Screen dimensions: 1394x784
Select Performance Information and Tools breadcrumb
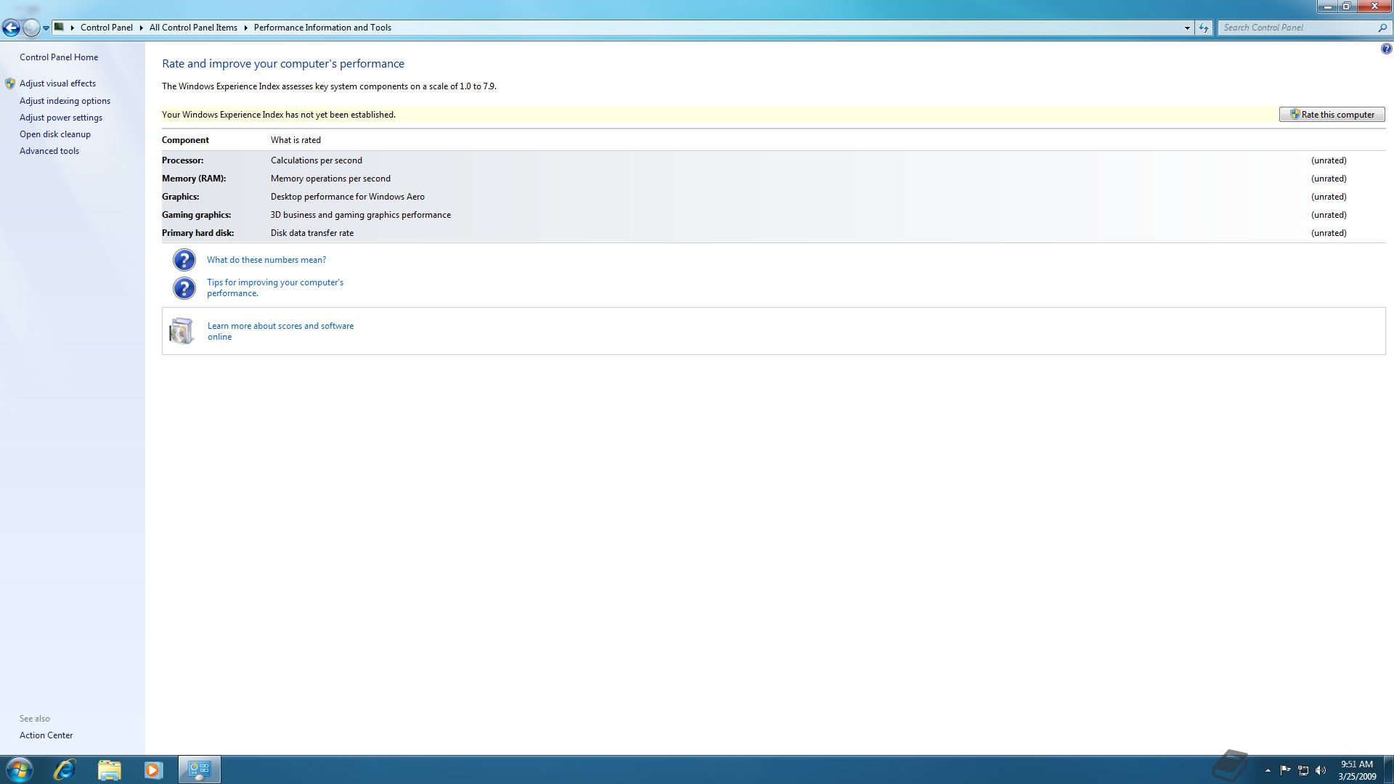(x=322, y=28)
